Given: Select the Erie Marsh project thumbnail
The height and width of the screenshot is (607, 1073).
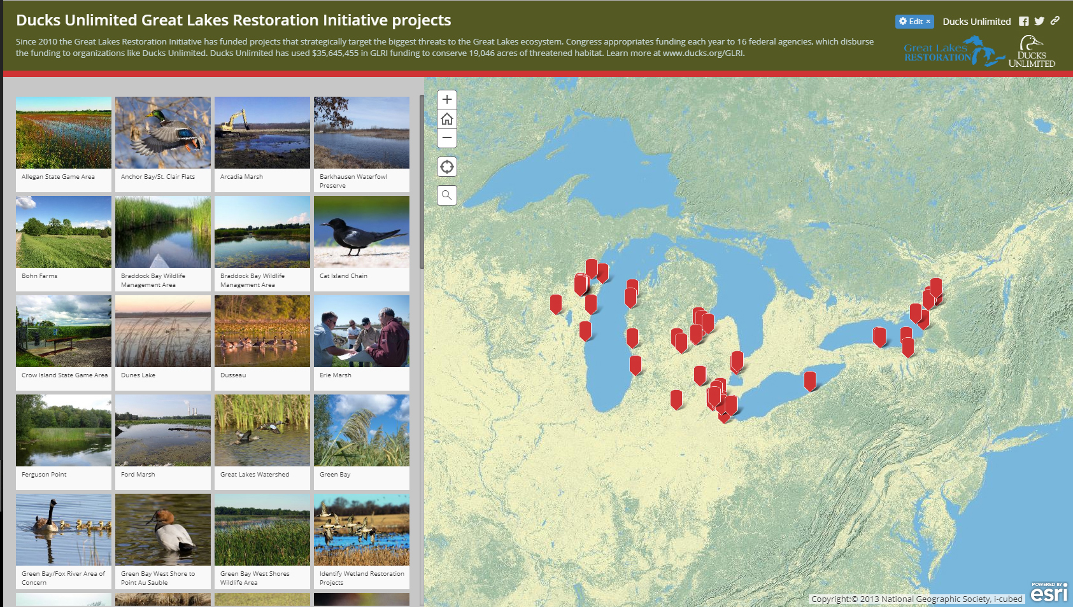Looking at the screenshot, I should tap(361, 331).
